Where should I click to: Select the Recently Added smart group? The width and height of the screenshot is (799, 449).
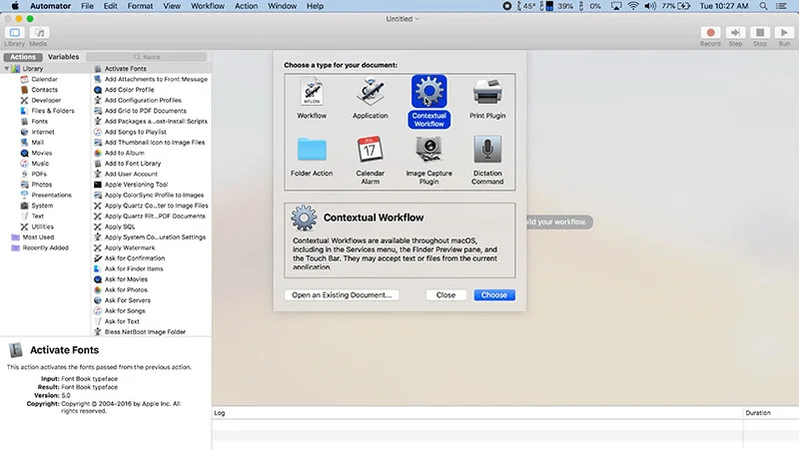tap(45, 247)
